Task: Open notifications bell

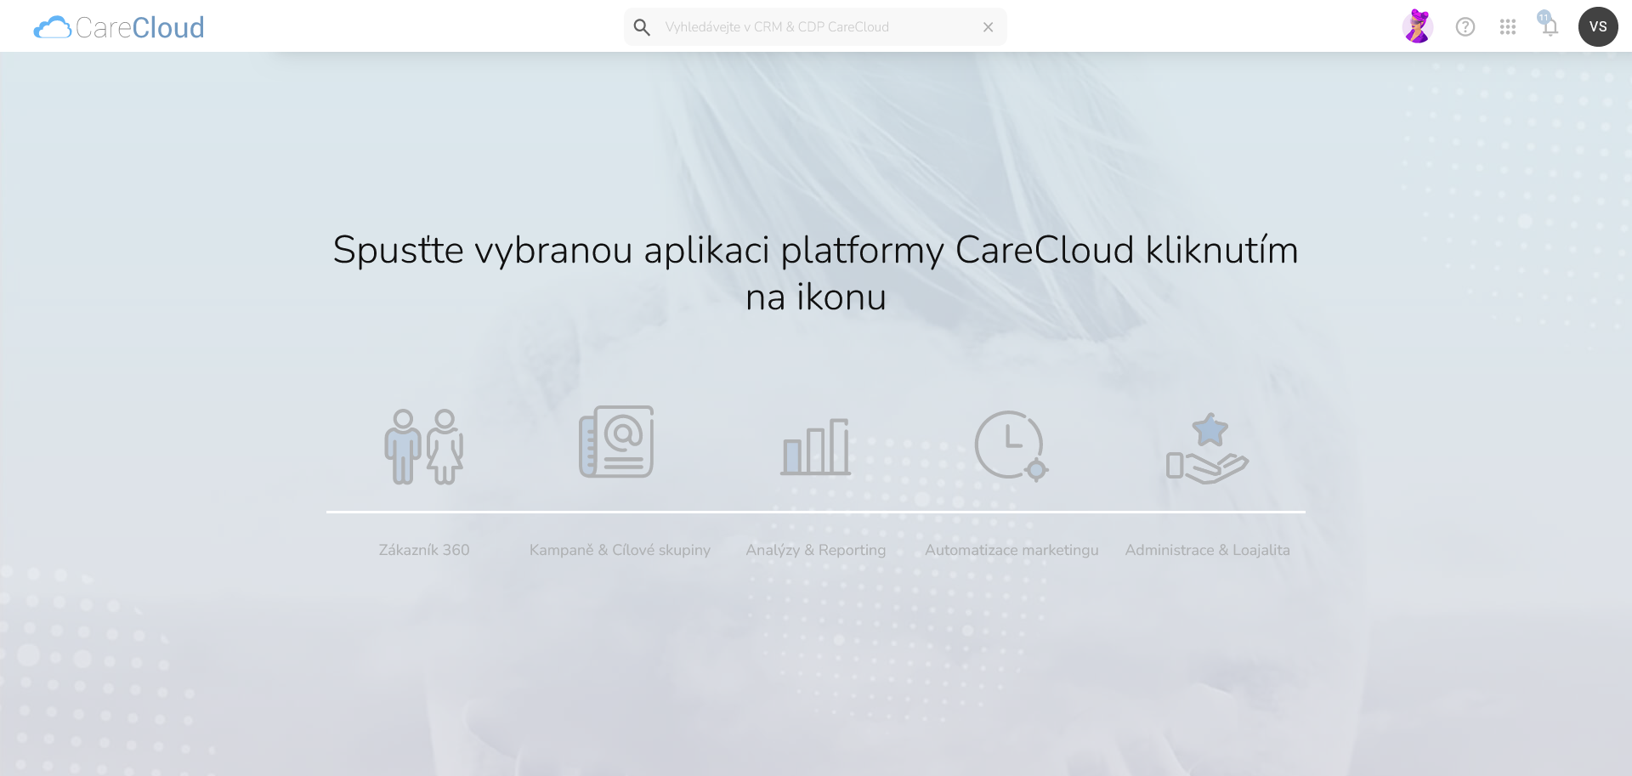Action: coord(1550,25)
